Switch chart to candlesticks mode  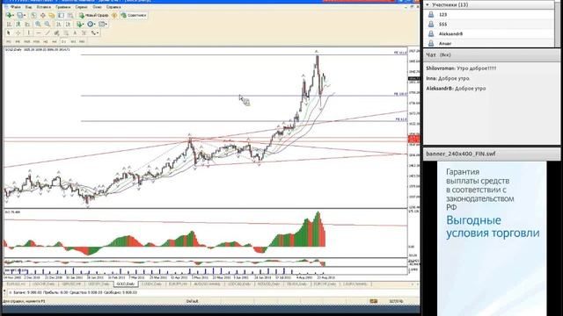[x=18, y=24]
